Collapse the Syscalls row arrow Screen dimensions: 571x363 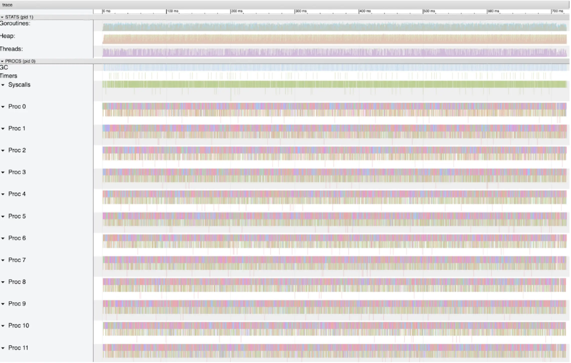[3, 85]
